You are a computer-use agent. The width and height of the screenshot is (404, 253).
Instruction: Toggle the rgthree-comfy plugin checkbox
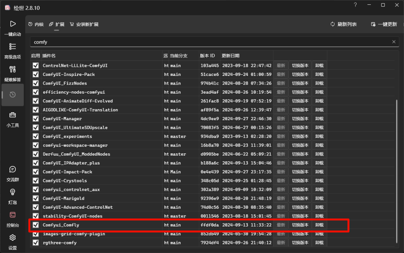(36, 242)
